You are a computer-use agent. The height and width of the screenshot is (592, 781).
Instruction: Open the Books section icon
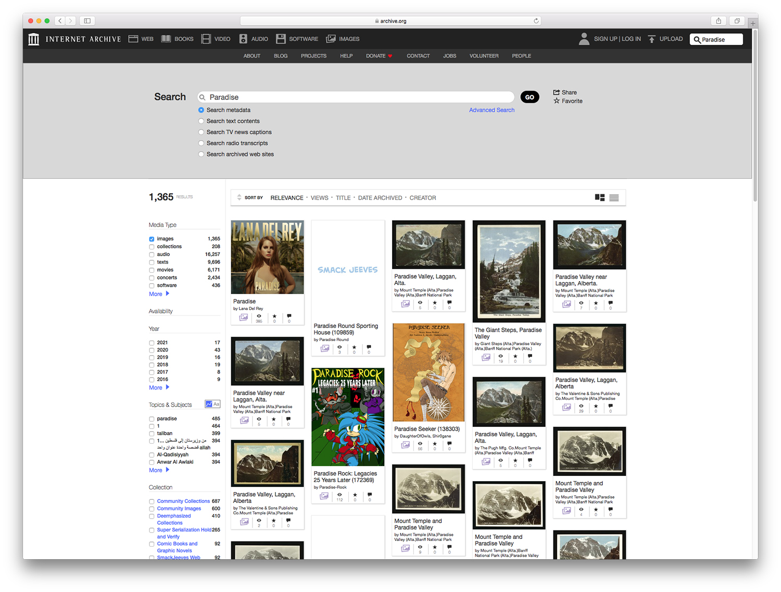coord(166,39)
